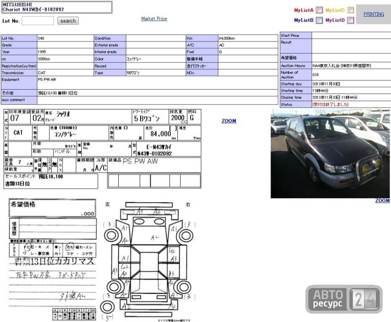Select the year value '1995'
The width and height of the screenshot is (391, 322).
click(42, 52)
